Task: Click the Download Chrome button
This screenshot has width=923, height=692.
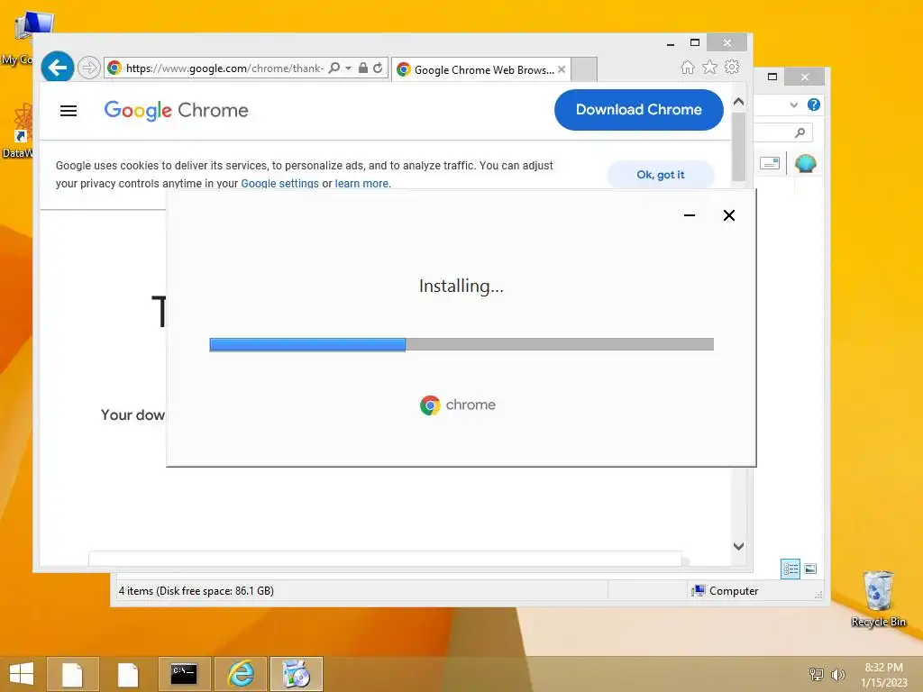Action: 639,109
